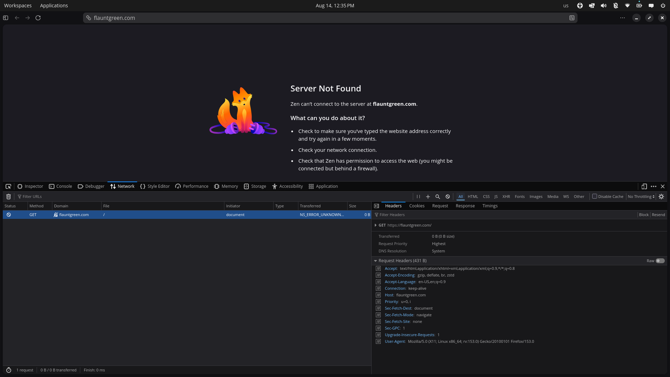Open the Applications menu
Image resolution: width=670 pixels, height=377 pixels.
54,5
